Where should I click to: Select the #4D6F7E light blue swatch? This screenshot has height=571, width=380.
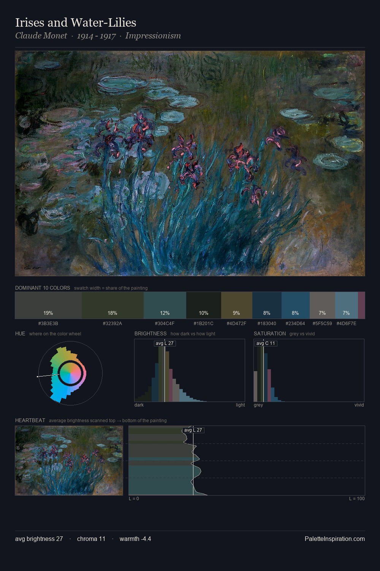(x=346, y=305)
